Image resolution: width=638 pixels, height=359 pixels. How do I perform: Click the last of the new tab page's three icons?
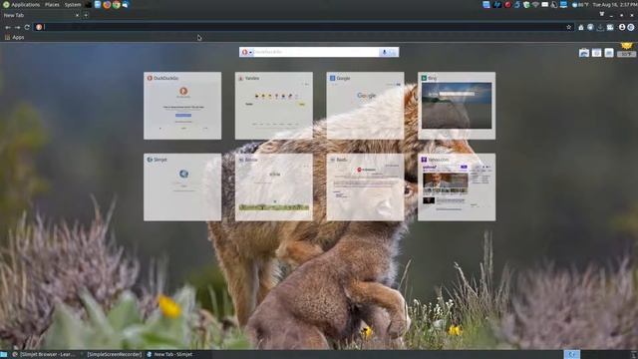coord(609,53)
